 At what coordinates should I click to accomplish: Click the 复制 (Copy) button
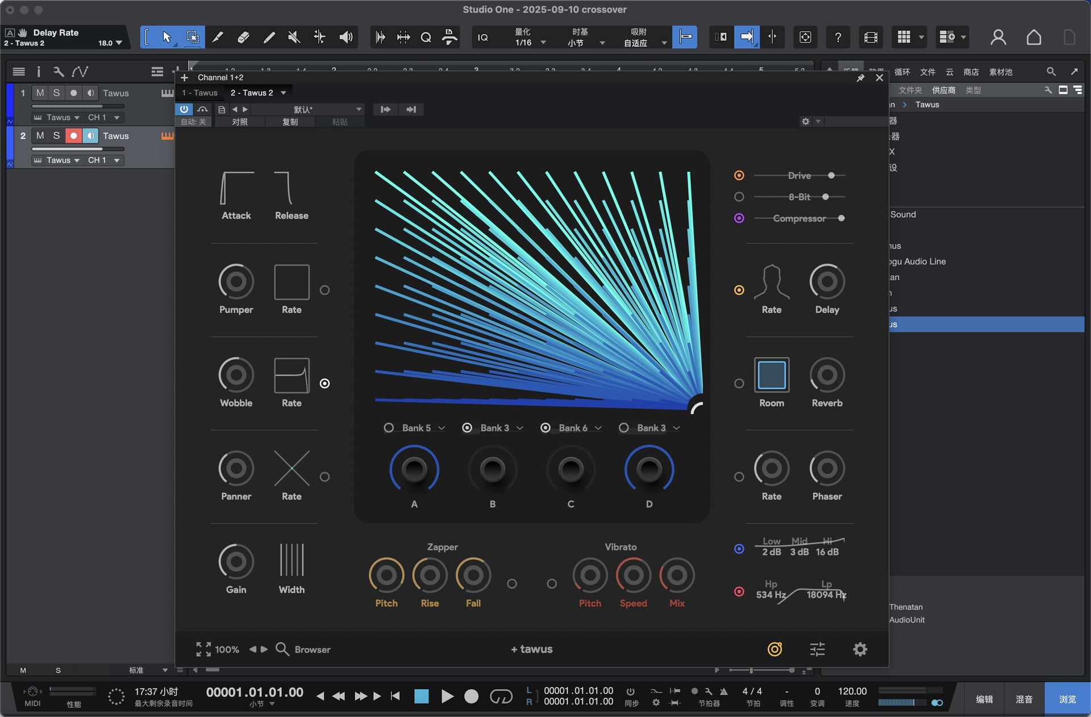[290, 122]
